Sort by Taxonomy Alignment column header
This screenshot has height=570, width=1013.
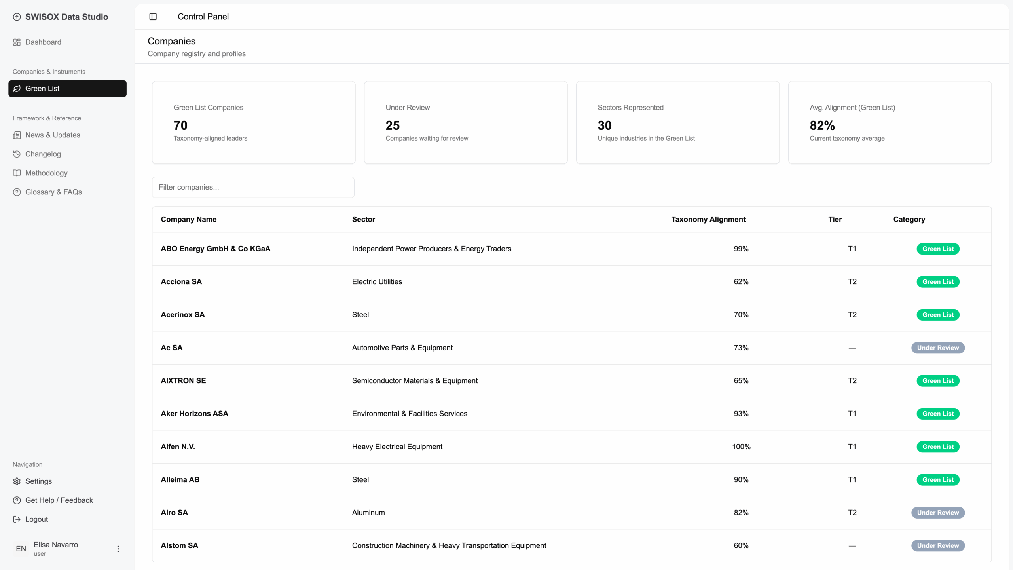tap(708, 219)
